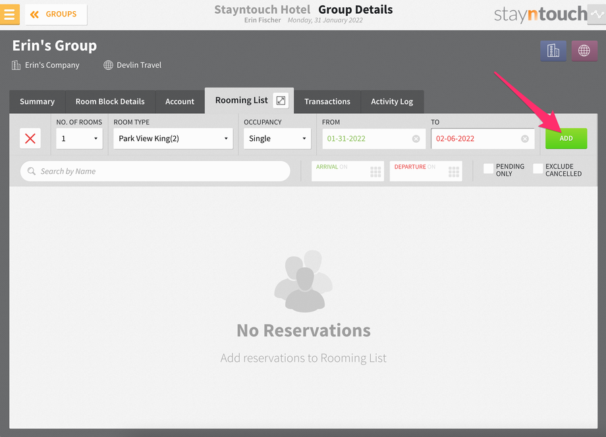Choose a room type from Park View King dropdown
606x437 pixels.
point(173,139)
